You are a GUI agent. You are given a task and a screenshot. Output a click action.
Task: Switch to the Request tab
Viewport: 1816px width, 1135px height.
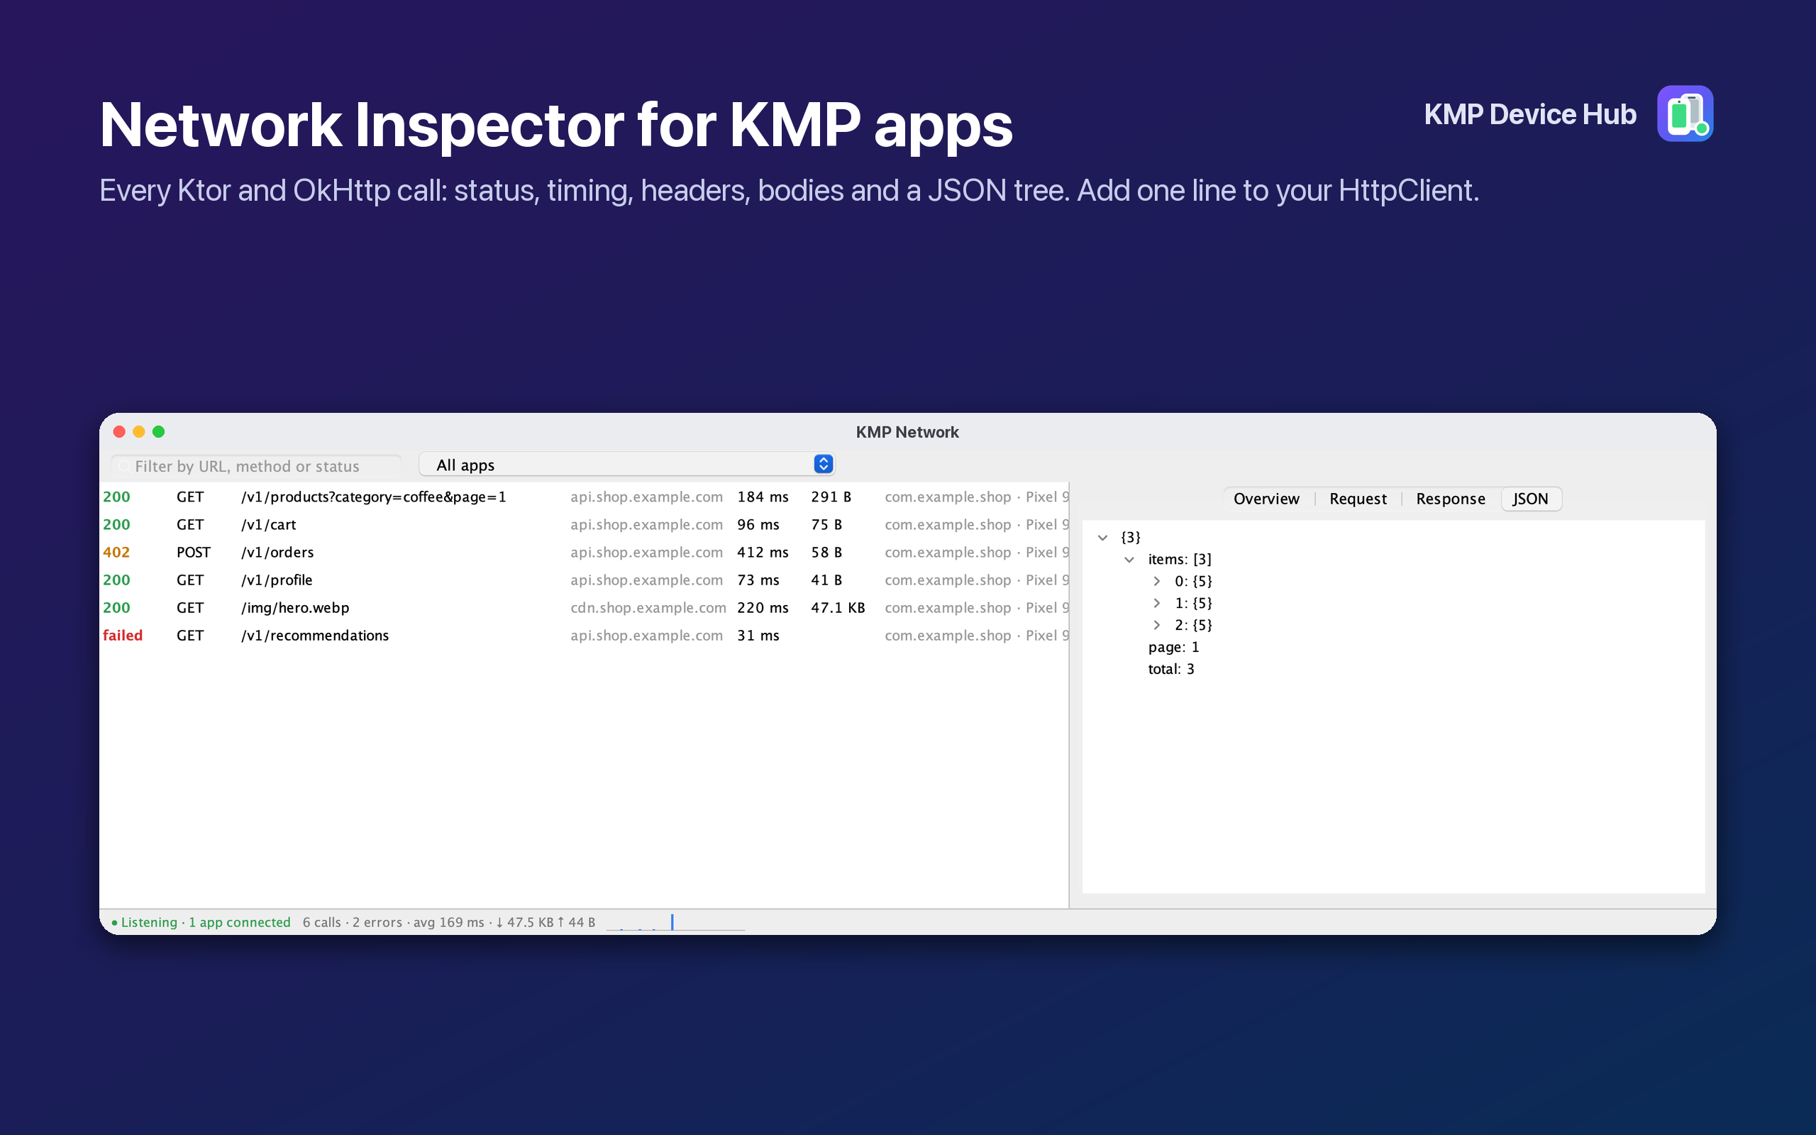(1358, 499)
